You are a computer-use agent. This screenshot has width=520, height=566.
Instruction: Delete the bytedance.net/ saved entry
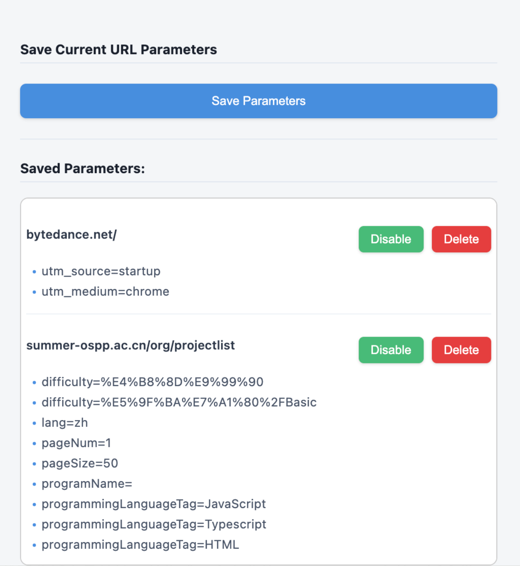[x=461, y=239]
